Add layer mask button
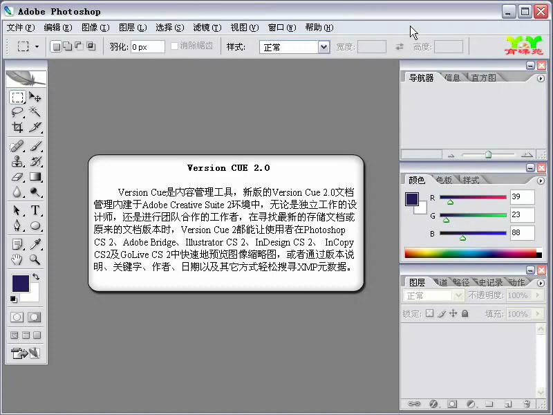Viewport: 553px width, 415px height. (x=452, y=404)
